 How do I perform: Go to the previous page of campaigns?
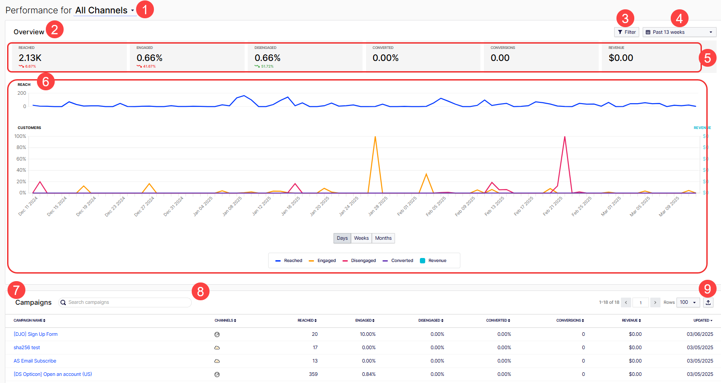pos(626,302)
